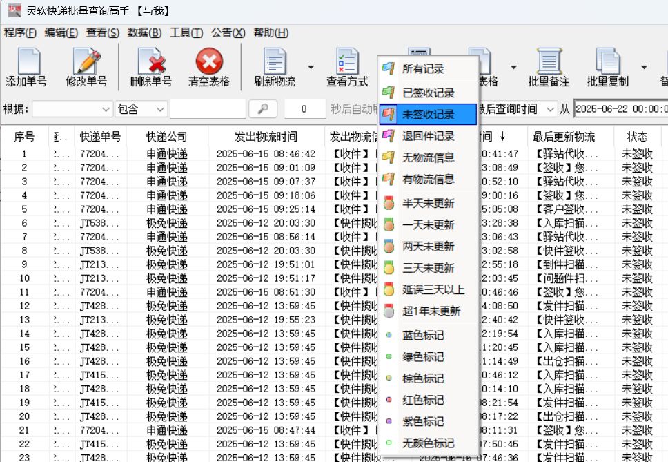This screenshot has height=462, width=668.
Task: Open the 工具(T) menu
Action: (186, 33)
